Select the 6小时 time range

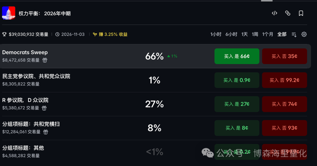[231, 34]
